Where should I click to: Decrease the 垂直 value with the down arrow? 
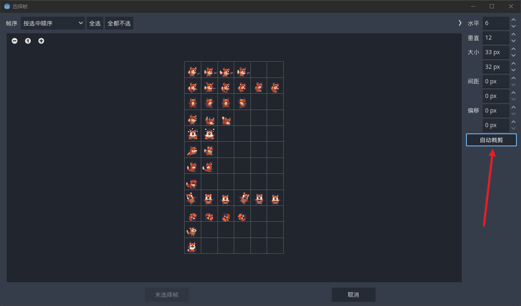tap(513, 41)
